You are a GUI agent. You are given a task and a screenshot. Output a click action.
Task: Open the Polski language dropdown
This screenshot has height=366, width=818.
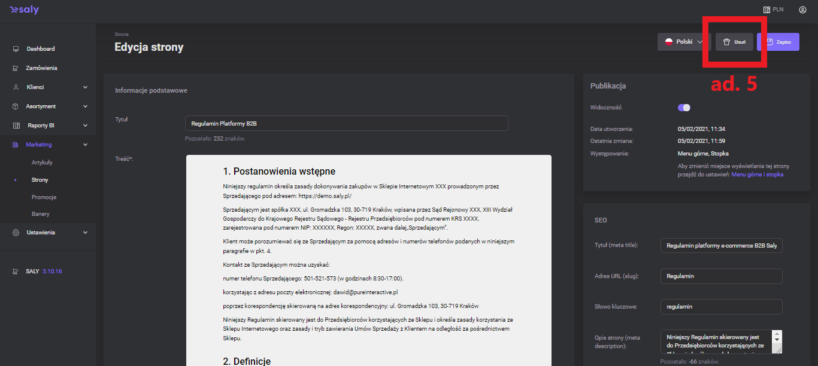point(683,42)
